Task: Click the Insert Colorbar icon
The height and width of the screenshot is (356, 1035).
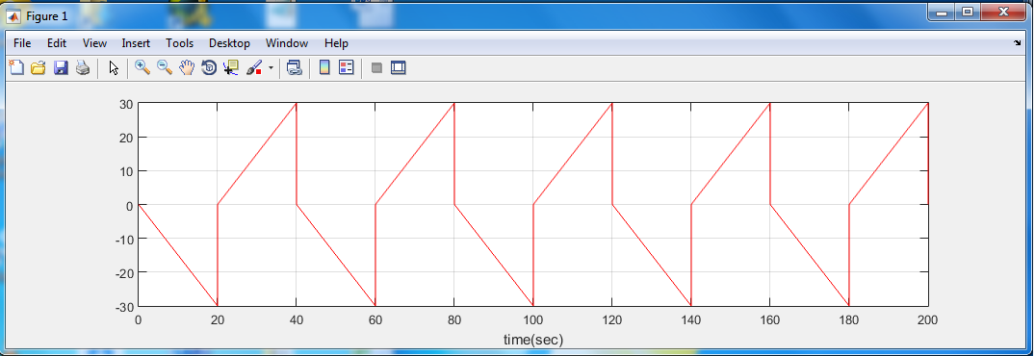Action: coord(324,67)
